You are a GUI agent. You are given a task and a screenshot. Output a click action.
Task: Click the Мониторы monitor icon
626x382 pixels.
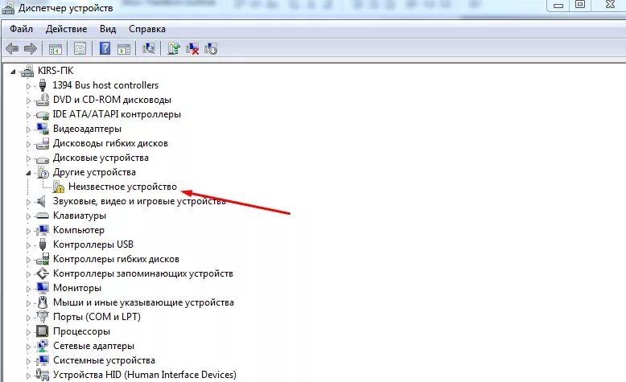(43, 288)
